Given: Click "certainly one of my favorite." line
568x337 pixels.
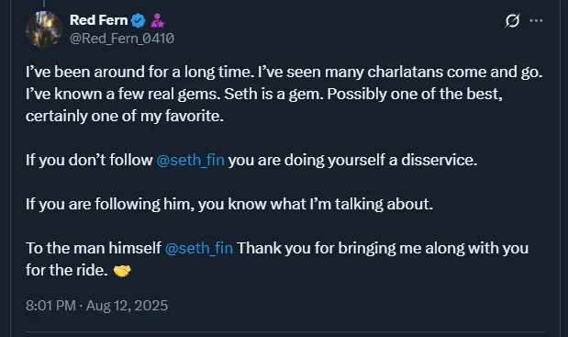Looking at the screenshot, I should (125, 116).
